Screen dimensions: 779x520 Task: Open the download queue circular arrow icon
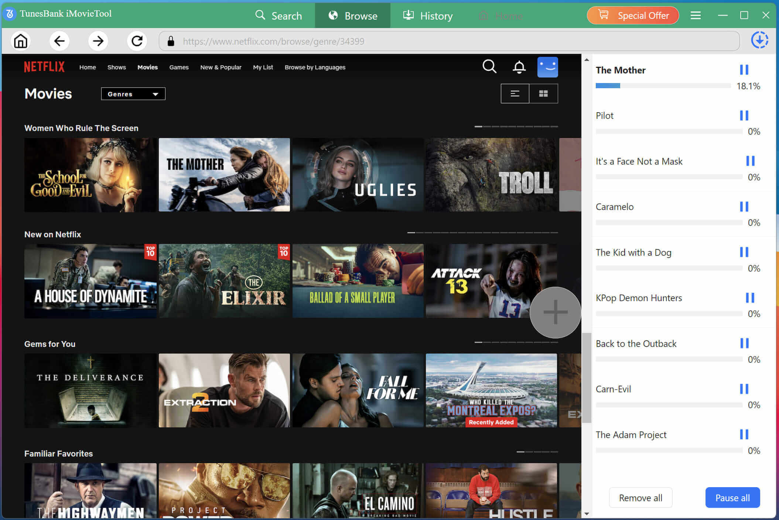click(759, 40)
